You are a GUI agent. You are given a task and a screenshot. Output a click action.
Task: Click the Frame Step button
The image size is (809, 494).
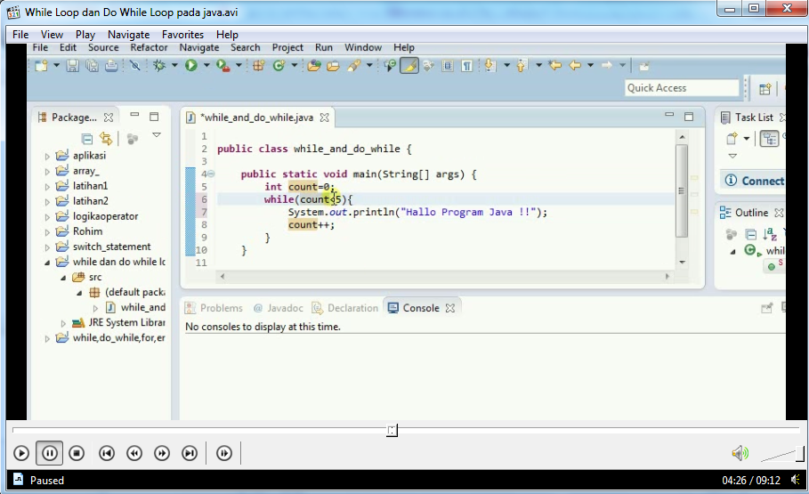(x=224, y=453)
